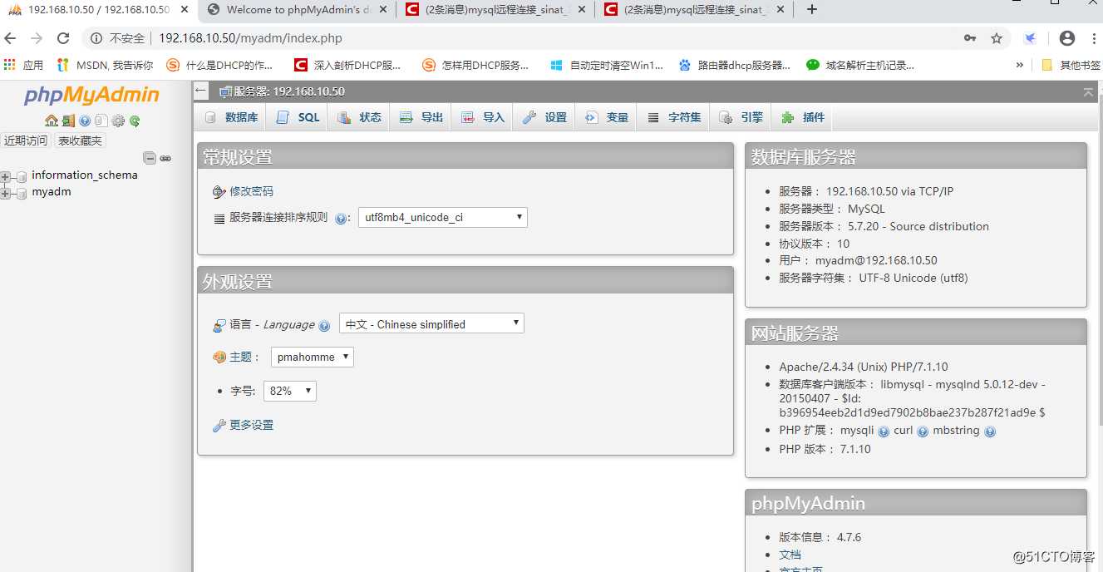Hide navigation panel with left arrow button
Image resolution: width=1103 pixels, height=572 pixels.
click(201, 91)
